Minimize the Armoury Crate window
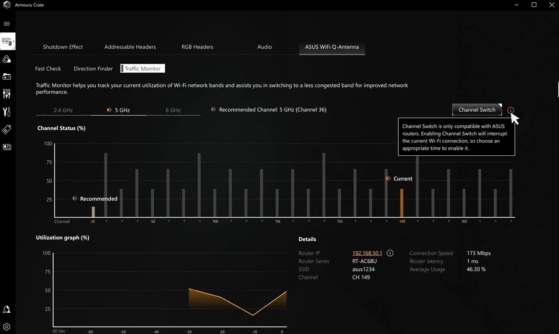This screenshot has height=334, width=559. tap(516, 5)
